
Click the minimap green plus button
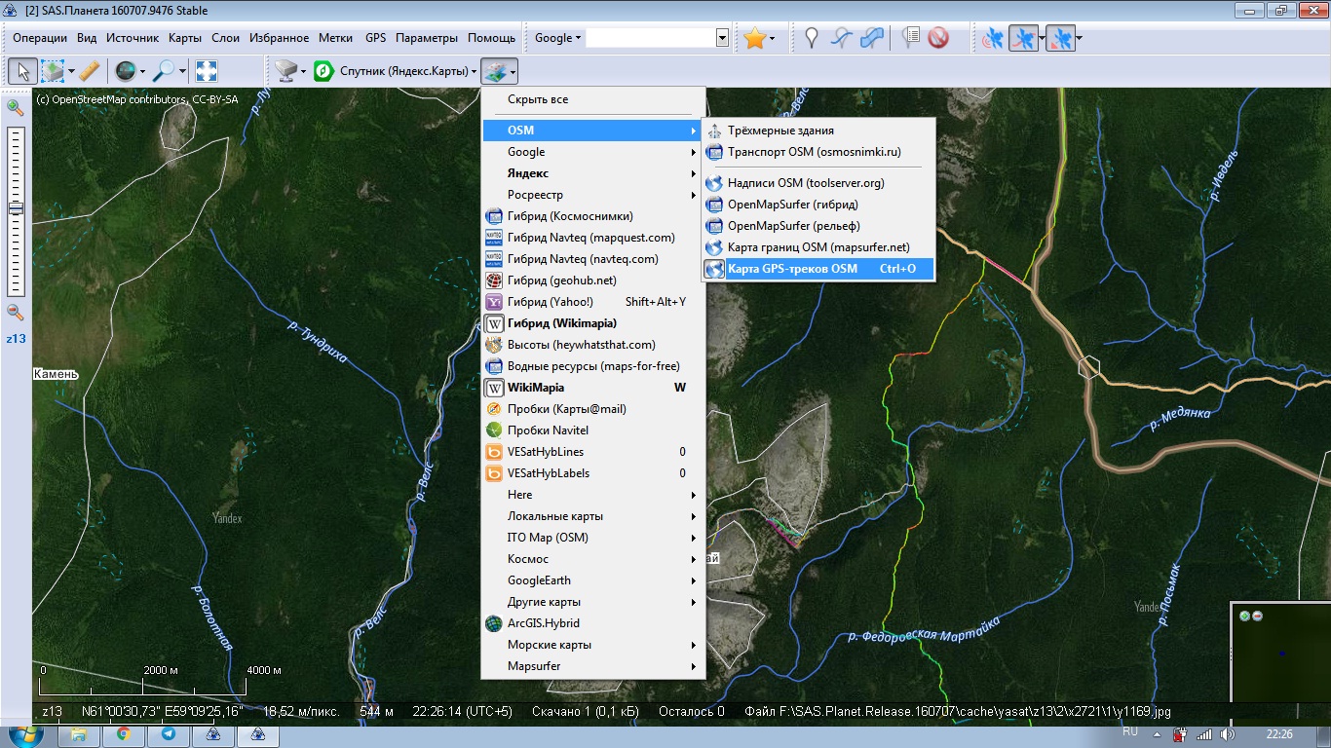[x=1244, y=616]
